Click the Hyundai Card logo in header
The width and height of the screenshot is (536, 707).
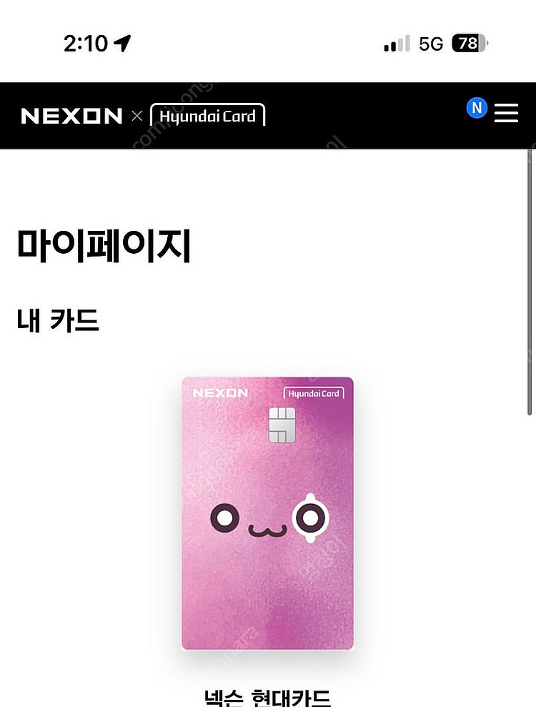click(x=207, y=115)
